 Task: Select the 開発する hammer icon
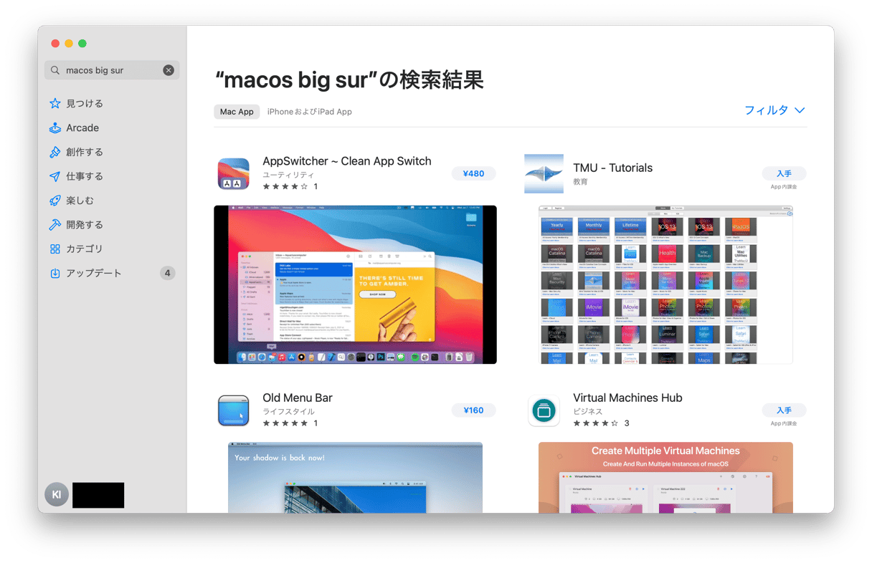pyautogui.click(x=55, y=225)
